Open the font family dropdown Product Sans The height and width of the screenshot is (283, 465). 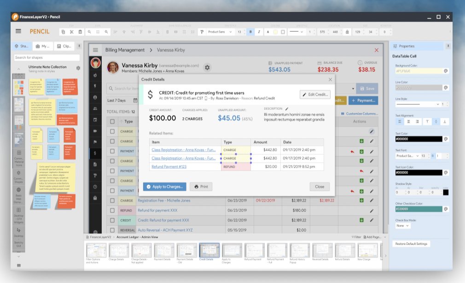[x=220, y=32]
